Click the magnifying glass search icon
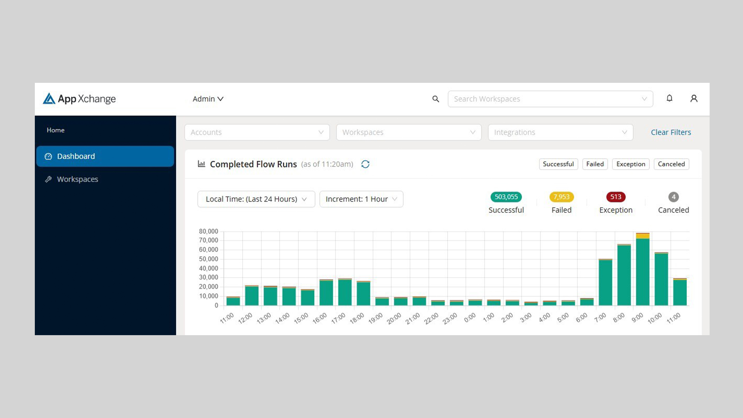This screenshot has width=743, height=418. click(x=436, y=99)
